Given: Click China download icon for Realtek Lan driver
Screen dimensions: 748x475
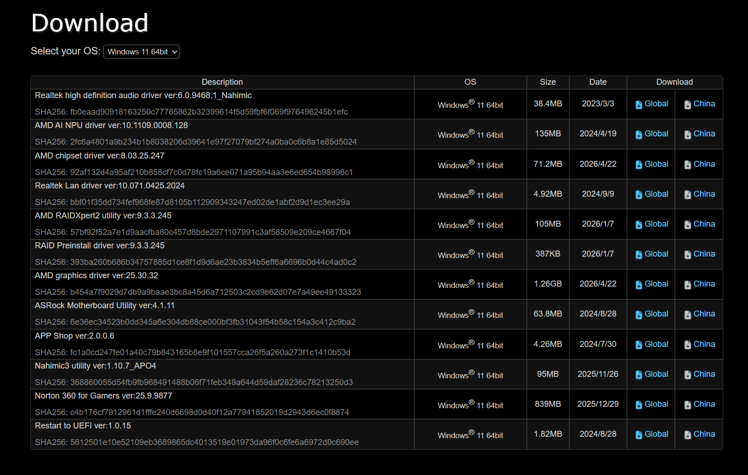Looking at the screenshot, I should point(688,194).
